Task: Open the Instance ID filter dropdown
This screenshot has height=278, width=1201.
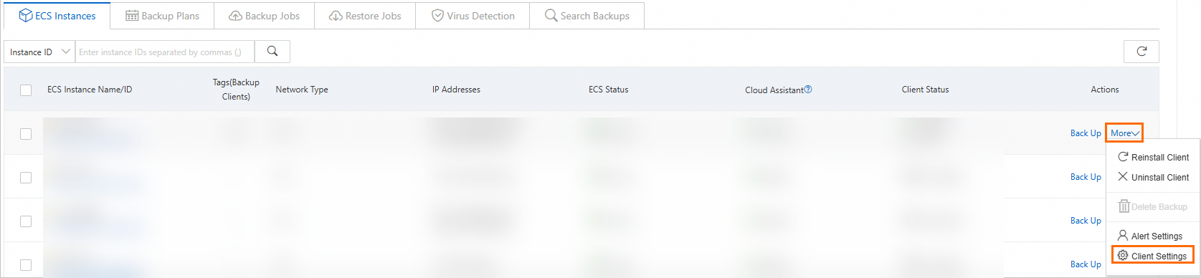Action: pyautogui.click(x=39, y=52)
